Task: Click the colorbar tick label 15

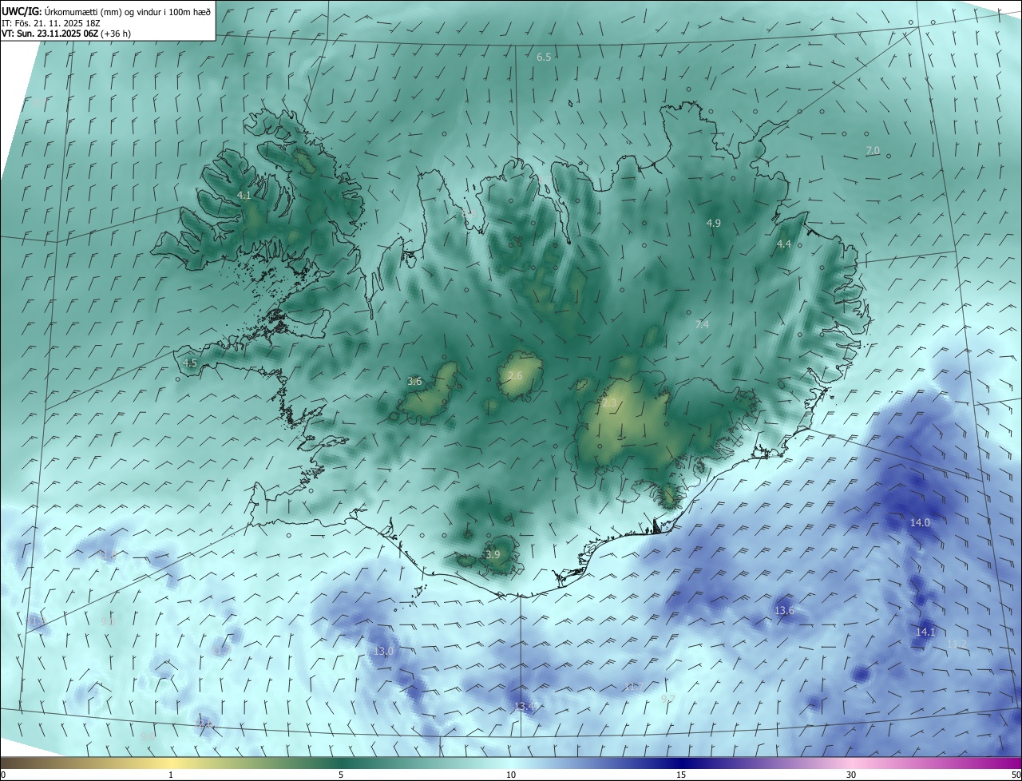Action: pyautogui.click(x=681, y=775)
